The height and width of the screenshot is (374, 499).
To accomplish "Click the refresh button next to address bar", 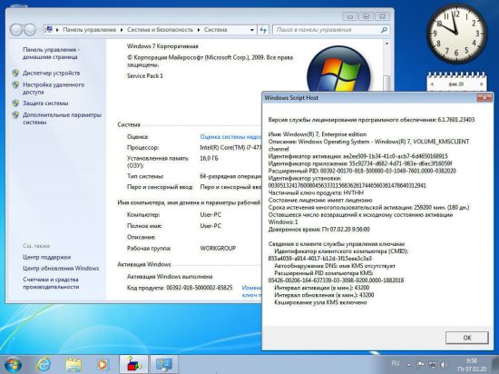I will click(x=263, y=30).
